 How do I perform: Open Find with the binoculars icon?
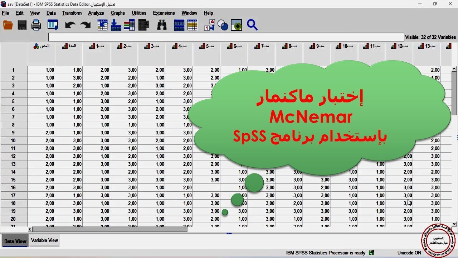coord(162,25)
